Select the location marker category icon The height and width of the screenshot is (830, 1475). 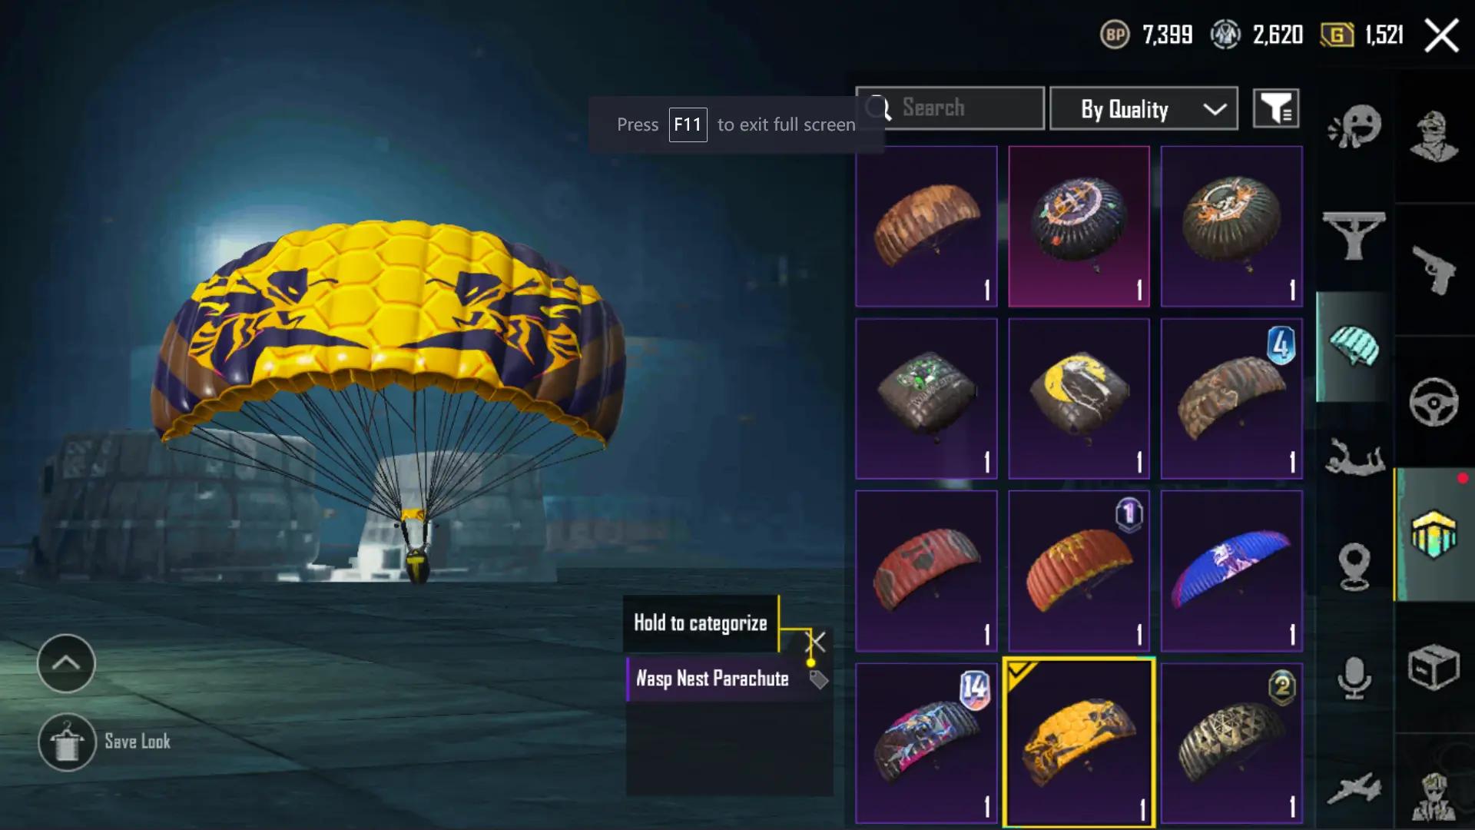coord(1354,566)
